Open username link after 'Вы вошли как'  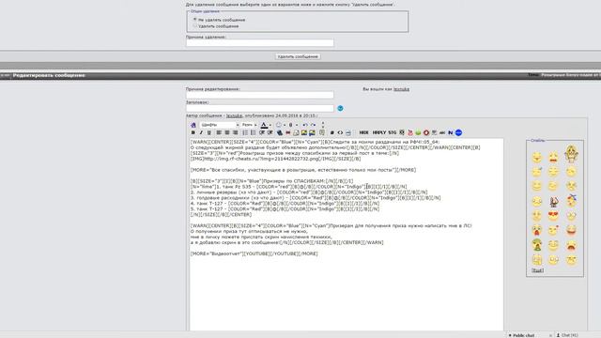click(x=401, y=89)
